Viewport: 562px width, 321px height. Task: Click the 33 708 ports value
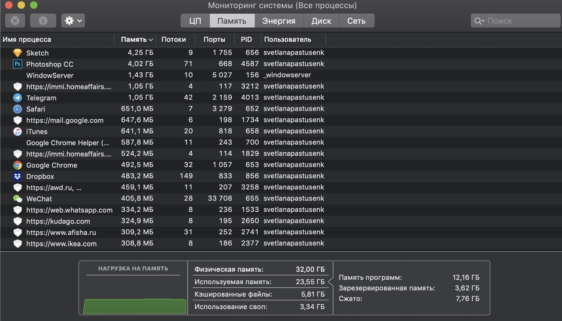[x=220, y=199]
